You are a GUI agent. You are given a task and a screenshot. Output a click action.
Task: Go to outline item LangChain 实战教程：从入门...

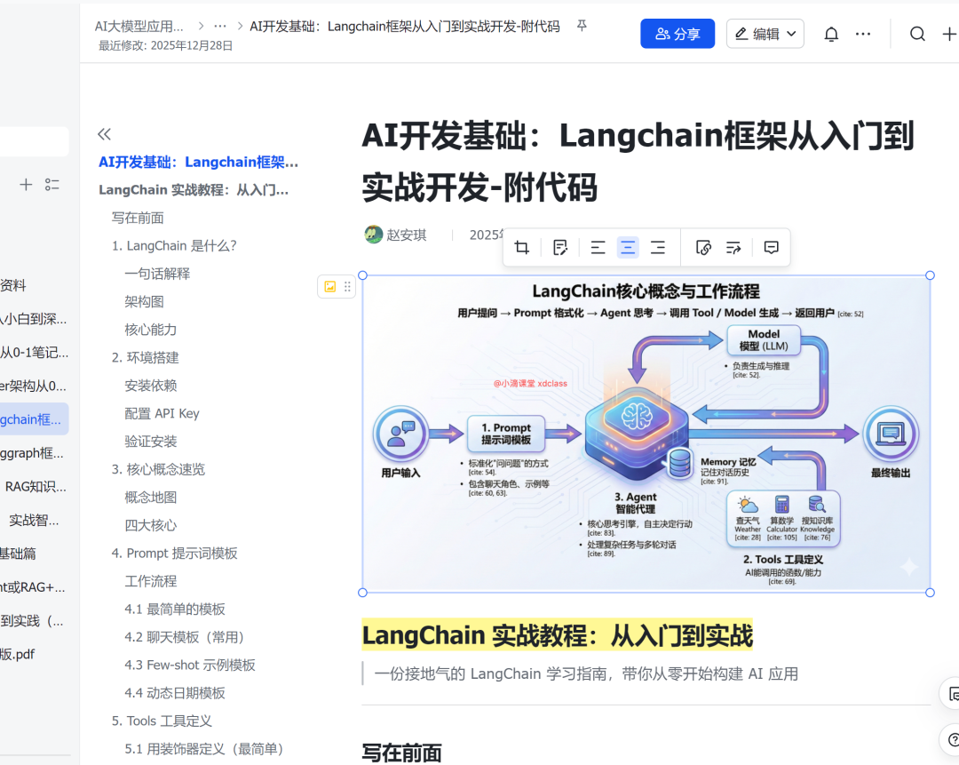(194, 190)
